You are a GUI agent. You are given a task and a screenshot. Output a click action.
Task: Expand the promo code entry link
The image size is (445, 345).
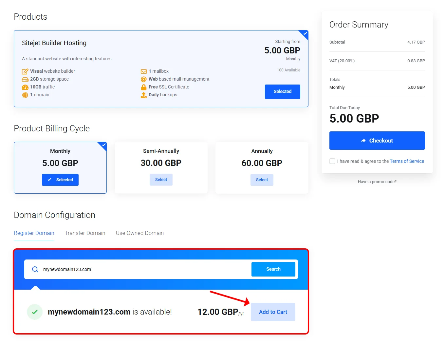tap(377, 182)
